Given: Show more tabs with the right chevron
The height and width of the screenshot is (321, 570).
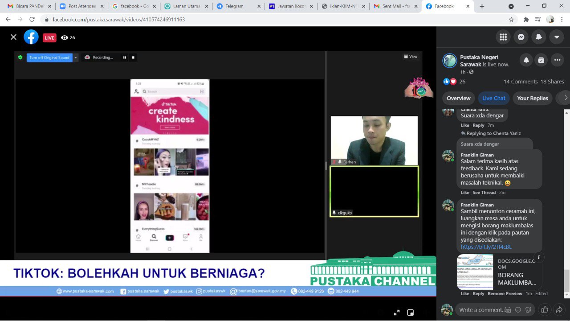Looking at the screenshot, I should 565,98.
